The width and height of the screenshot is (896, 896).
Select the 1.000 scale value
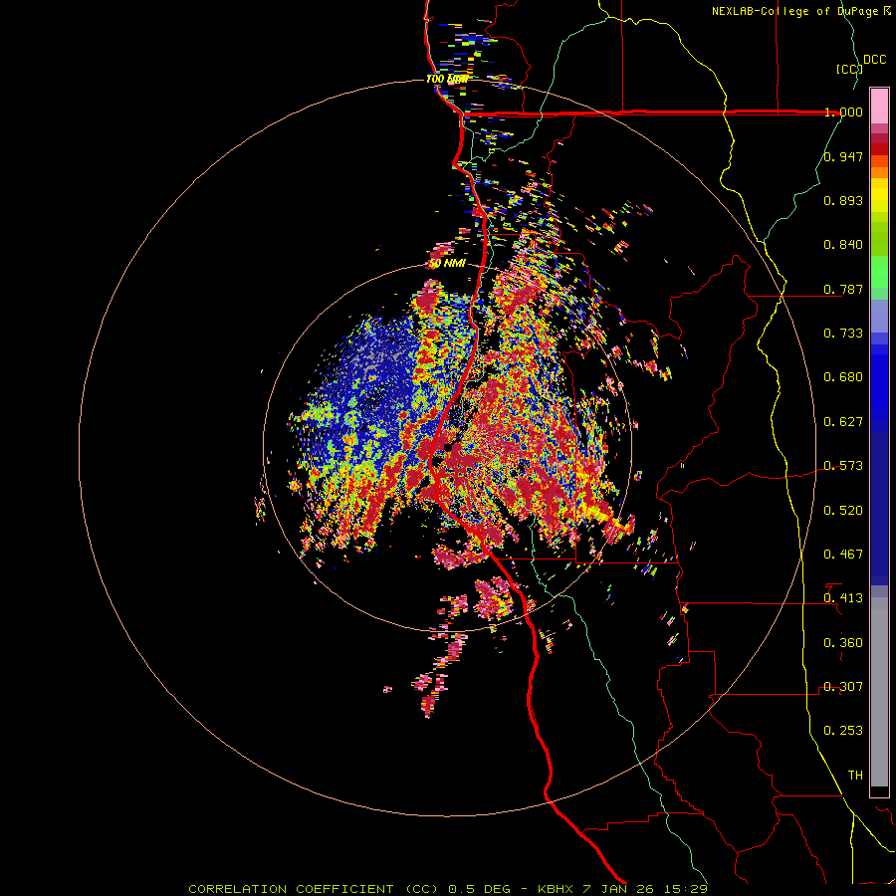coord(843,112)
